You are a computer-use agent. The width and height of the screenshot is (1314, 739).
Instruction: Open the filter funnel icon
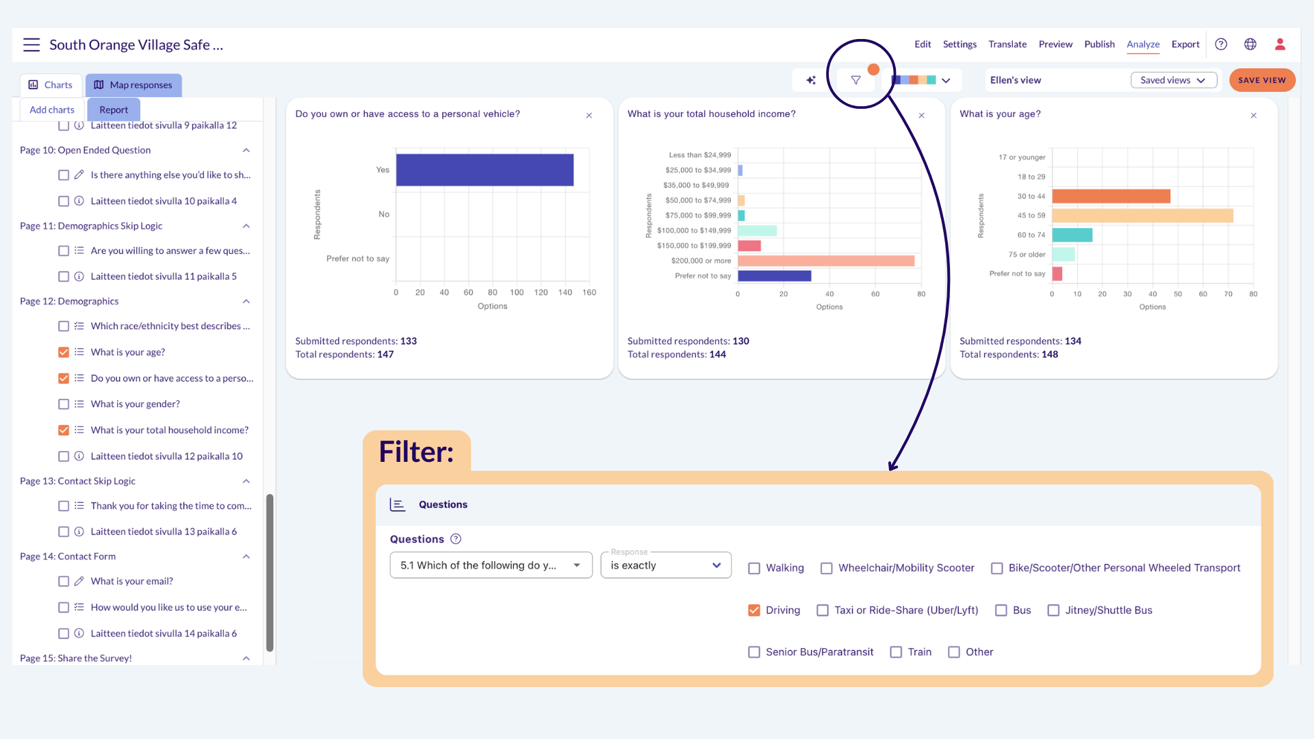point(855,80)
